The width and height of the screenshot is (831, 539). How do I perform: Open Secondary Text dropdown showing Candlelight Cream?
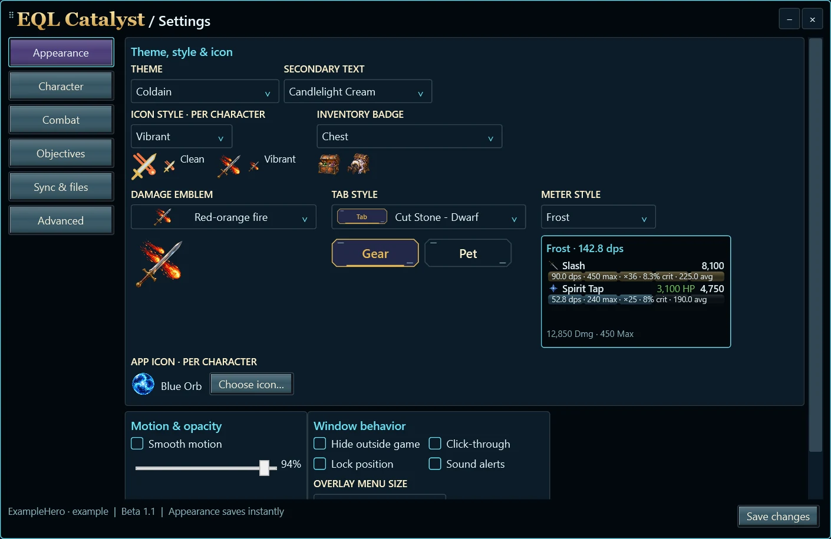tap(358, 91)
